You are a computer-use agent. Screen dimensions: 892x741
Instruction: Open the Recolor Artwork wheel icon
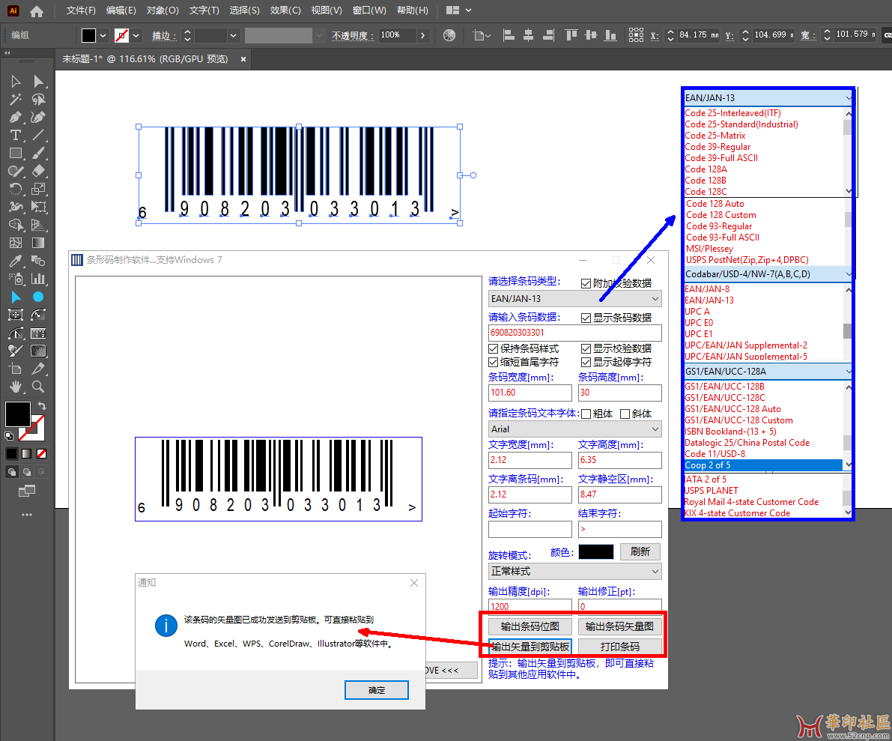[x=449, y=35]
